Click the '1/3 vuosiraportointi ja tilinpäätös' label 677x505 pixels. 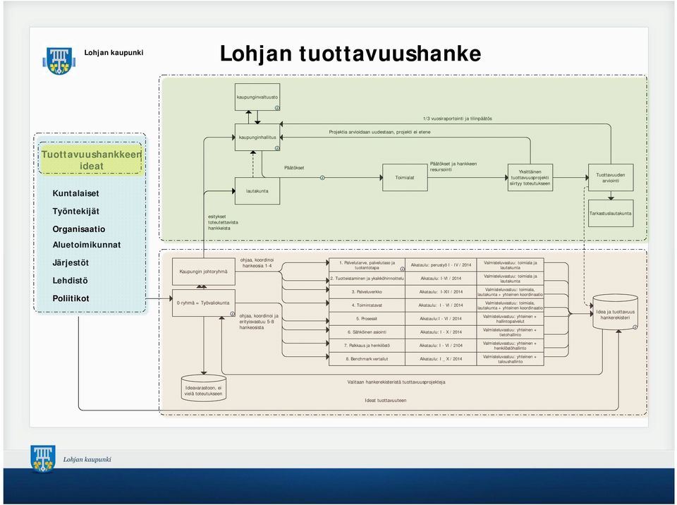click(457, 118)
